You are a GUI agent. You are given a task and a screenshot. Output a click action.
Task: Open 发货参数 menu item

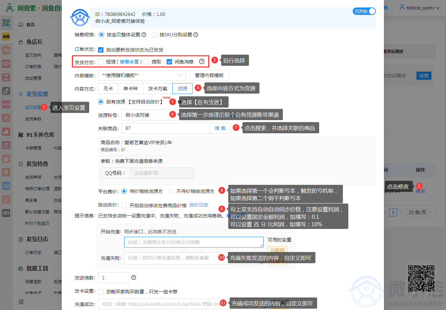[33, 119]
